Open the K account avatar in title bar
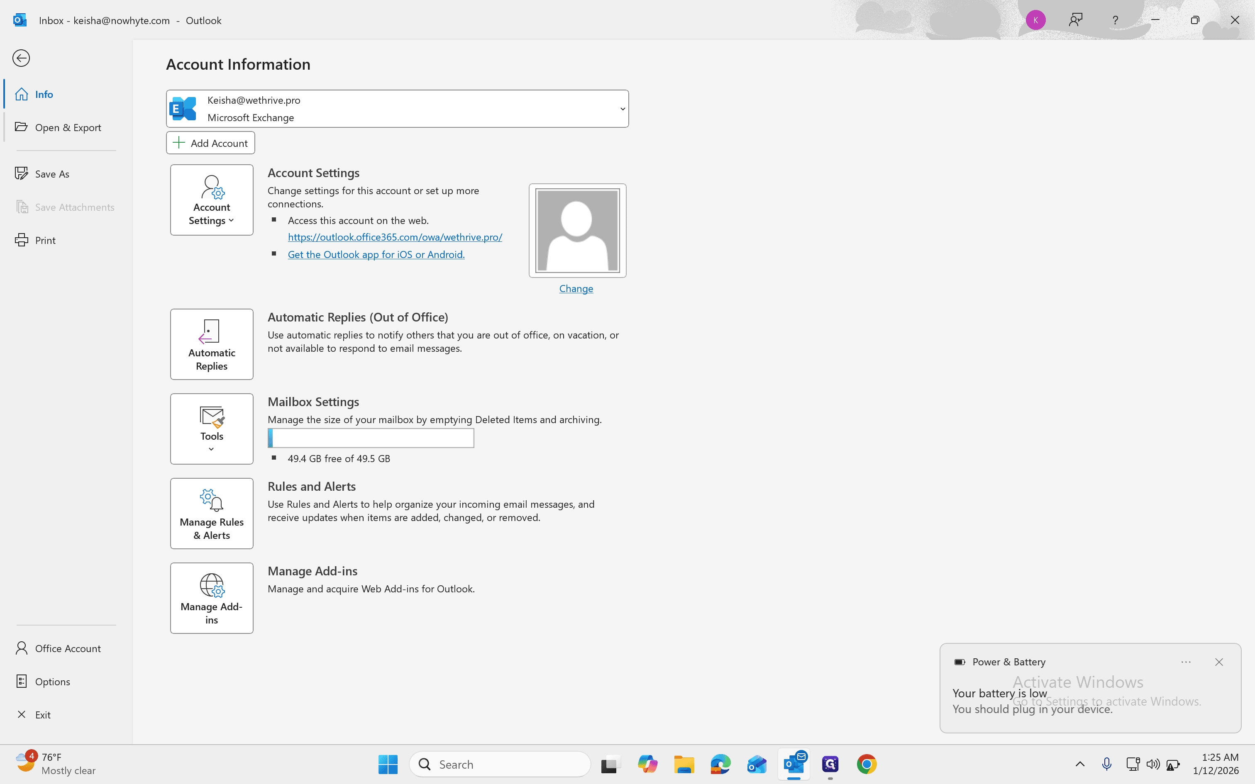Screen dimensions: 1255x784 click(x=1035, y=20)
